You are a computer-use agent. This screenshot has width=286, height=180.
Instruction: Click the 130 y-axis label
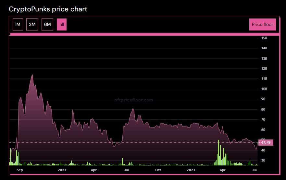click(264, 58)
